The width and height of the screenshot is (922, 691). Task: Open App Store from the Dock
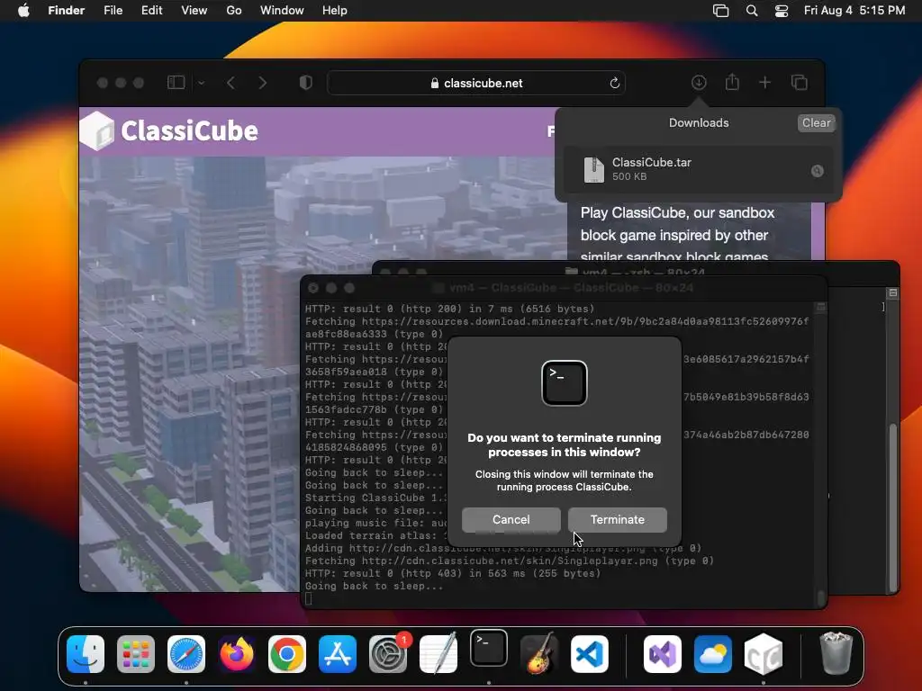(338, 654)
